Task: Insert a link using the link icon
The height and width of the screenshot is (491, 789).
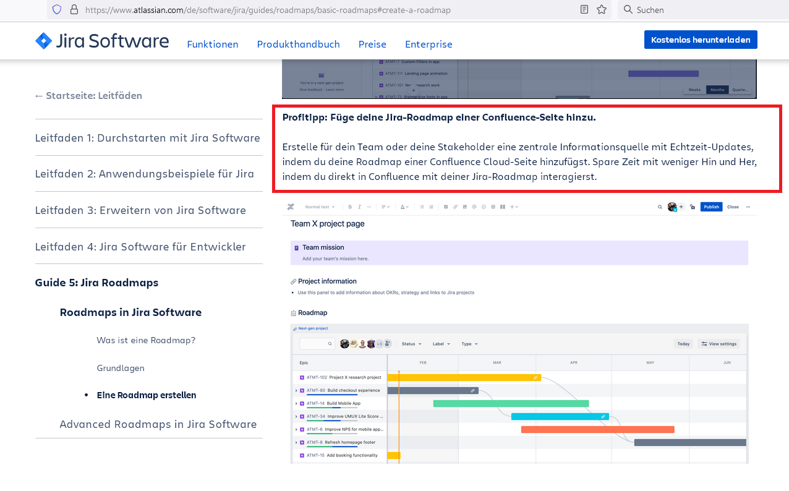Action: click(x=454, y=207)
